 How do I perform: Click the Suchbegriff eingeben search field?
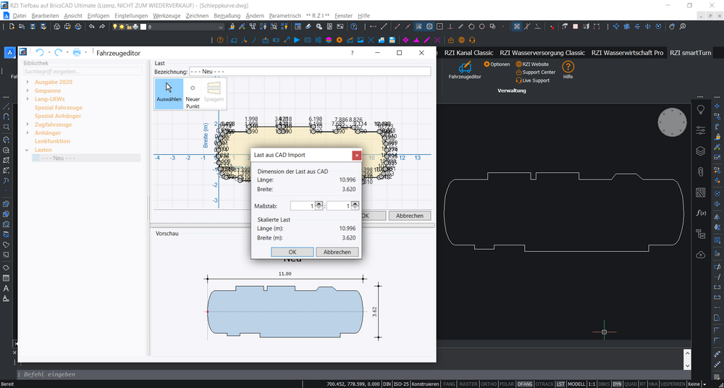83,72
